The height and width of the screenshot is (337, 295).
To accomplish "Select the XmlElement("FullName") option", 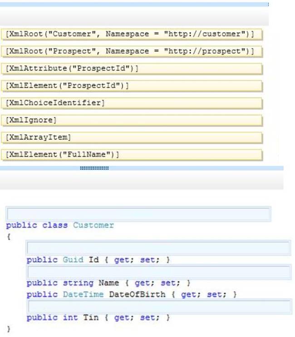I will point(132,155).
